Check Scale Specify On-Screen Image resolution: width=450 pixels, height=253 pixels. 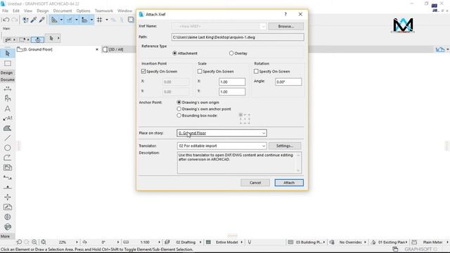pos(200,72)
